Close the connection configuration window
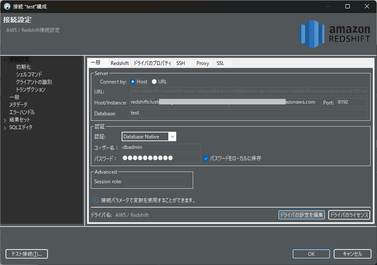This screenshot has width=377, height=265. tap(366, 6)
